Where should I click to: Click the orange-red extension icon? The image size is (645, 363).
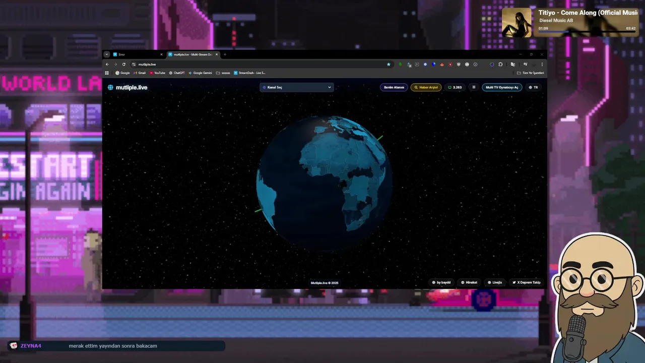click(442, 65)
